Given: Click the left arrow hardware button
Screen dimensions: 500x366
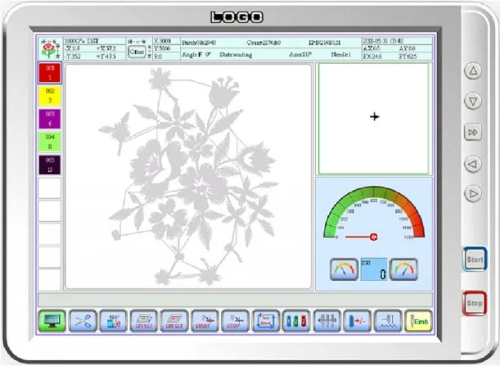Looking at the screenshot, I should click(x=473, y=164).
